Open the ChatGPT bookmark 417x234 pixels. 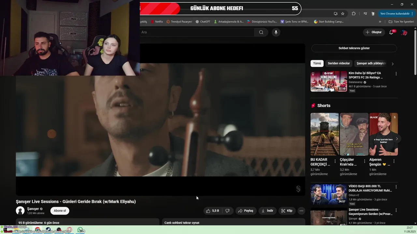click(x=203, y=22)
